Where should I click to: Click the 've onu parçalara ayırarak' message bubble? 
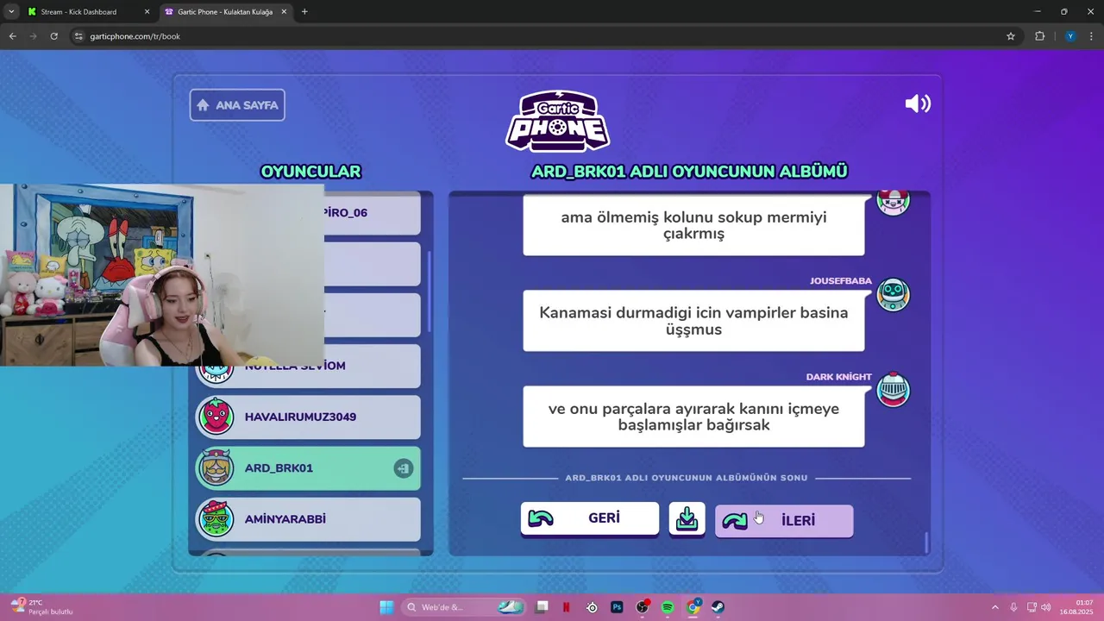693,417
